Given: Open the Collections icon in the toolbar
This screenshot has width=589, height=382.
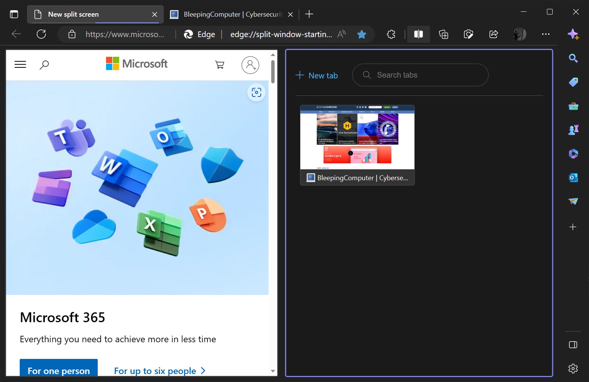Looking at the screenshot, I should (x=443, y=34).
